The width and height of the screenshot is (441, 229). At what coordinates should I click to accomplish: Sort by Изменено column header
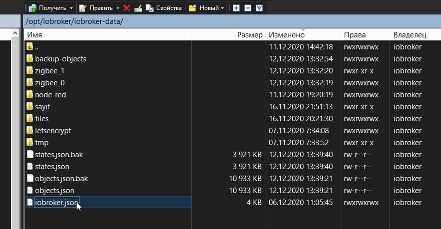[303, 35]
